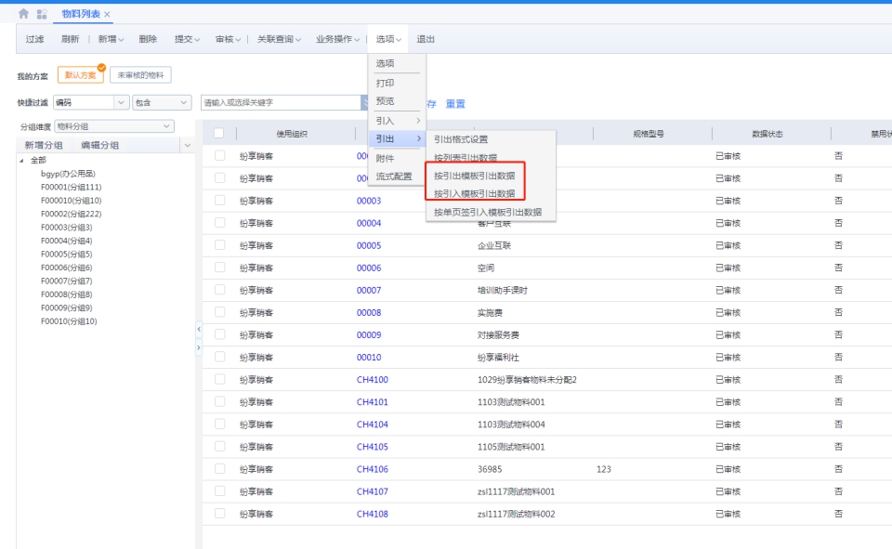Viewport: 892px width, 549px height.
Task: Open the 提交 dropdown
Action: tap(187, 39)
